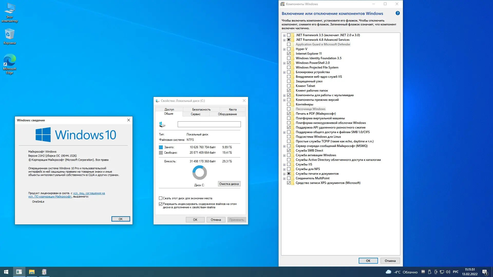Viewport: 493px width, 277px height.
Task: Open the This PC desktop icon
Action: click(10, 9)
